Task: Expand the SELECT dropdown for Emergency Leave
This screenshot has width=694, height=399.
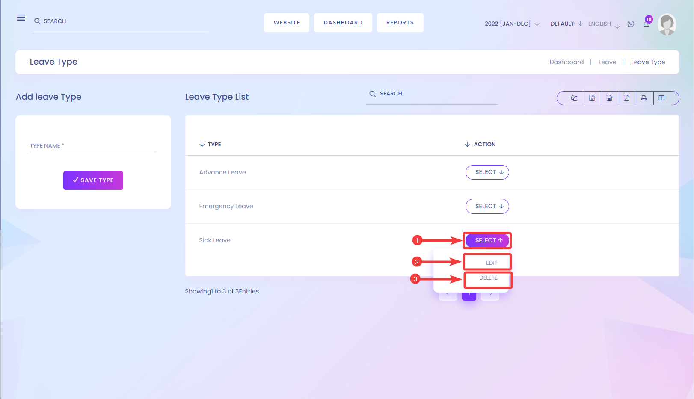Action: [x=487, y=206]
